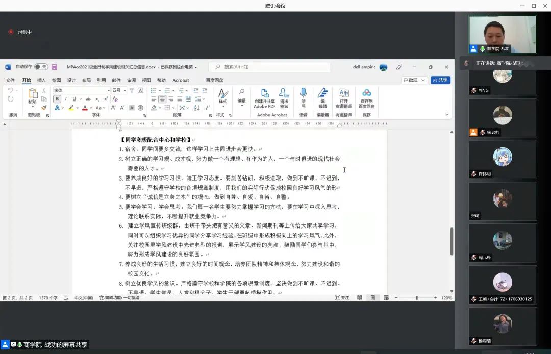This screenshot has width=551, height=354.
Task: Switch to the 设计 Design tab
Action: point(71,80)
